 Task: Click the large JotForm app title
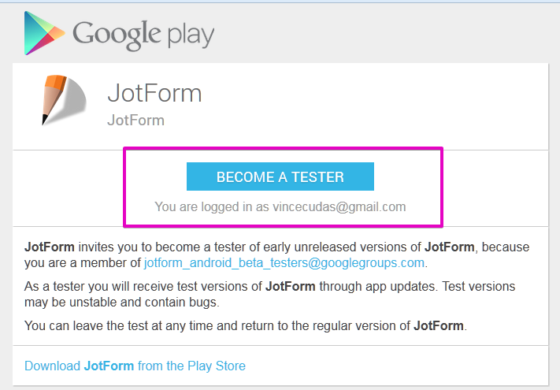(154, 93)
